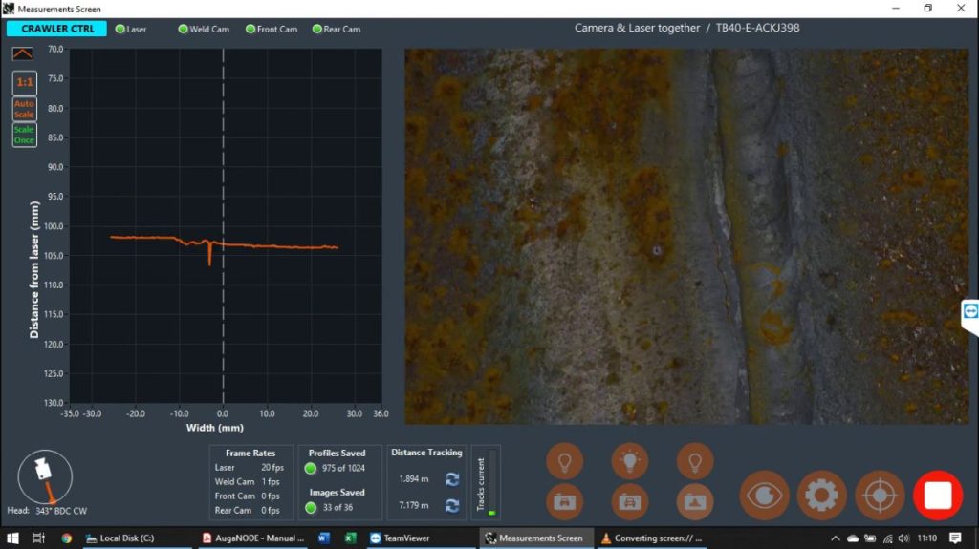The height and width of the screenshot is (549, 979).
Task: Open settings with the gear icon
Action: (821, 495)
